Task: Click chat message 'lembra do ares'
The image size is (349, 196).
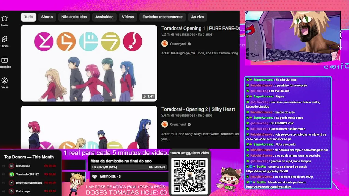Action: pyautogui.click(x=285, y=112)
